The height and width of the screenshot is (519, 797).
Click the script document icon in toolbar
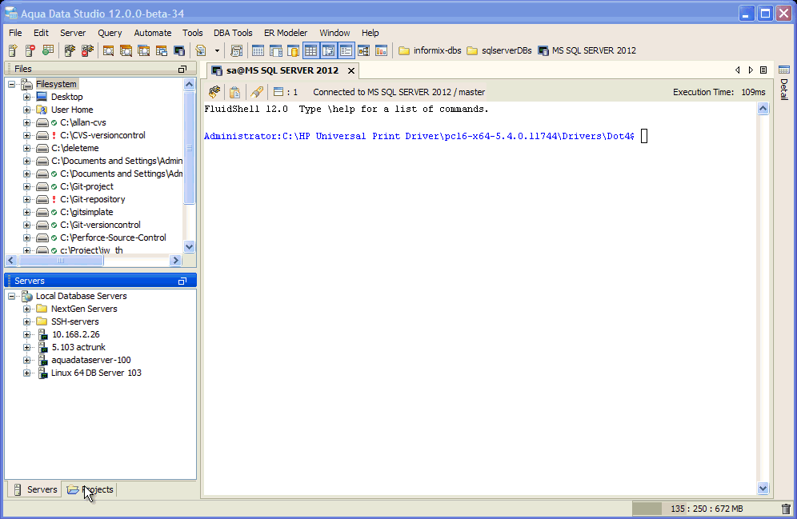[x=201, y=50]
